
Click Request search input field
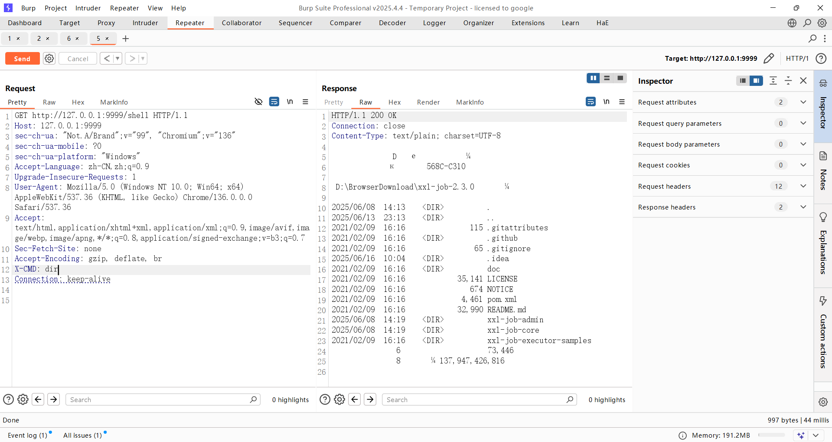[163, 399]
